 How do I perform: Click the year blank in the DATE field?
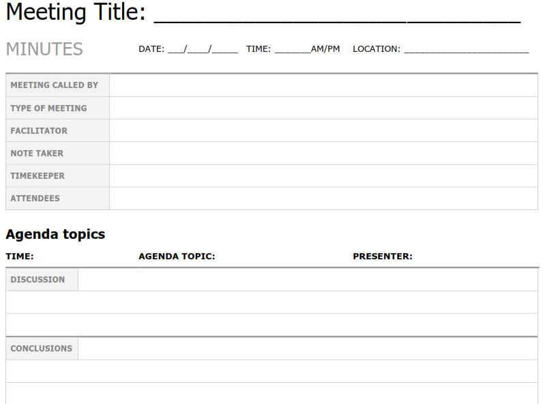[x=224, y=51]
